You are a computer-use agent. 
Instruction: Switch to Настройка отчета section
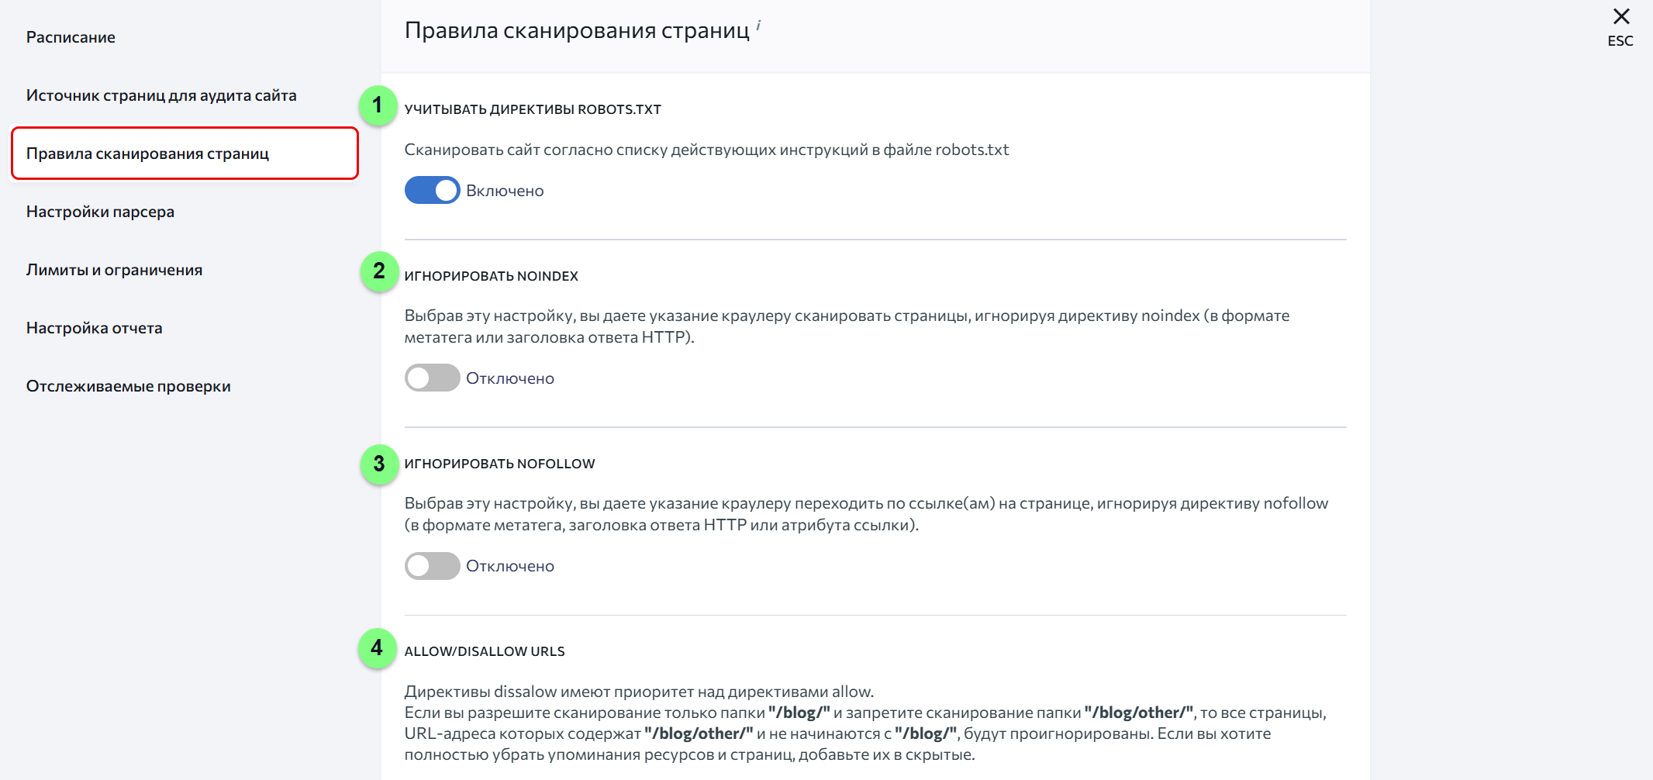pyautogui.click(x=94, y=328)
